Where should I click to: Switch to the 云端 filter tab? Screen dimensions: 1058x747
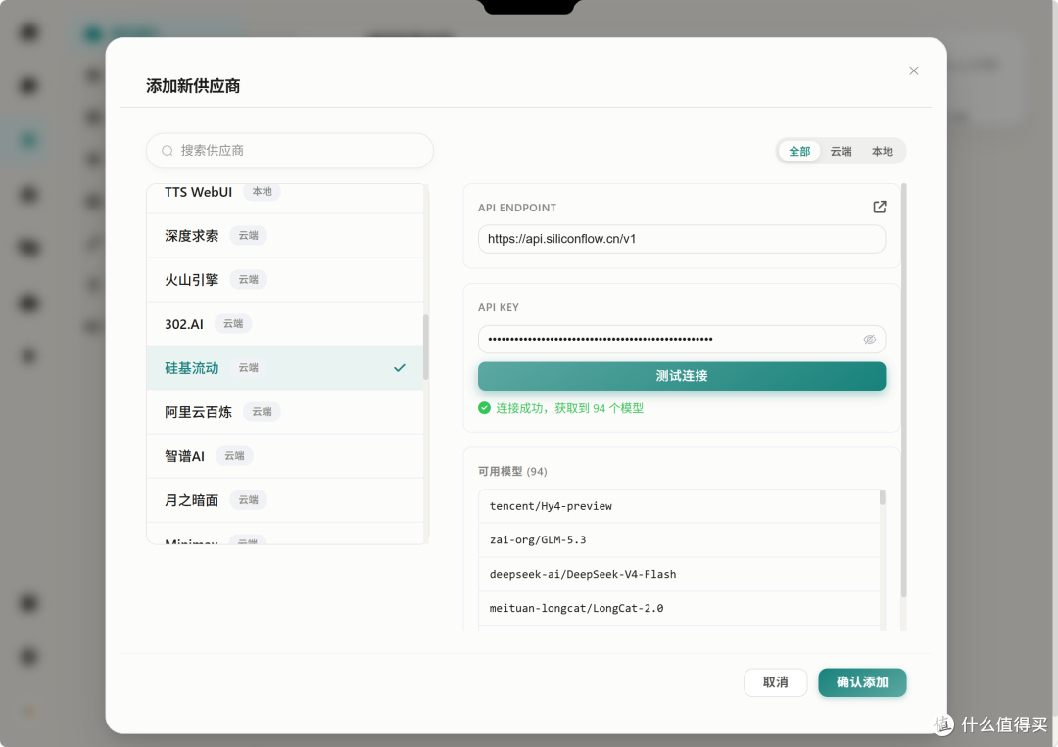(x=841, y=151)
